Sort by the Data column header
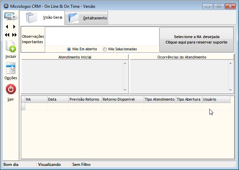239x170 pixels. pyautogui.click(x=58, y=99)
